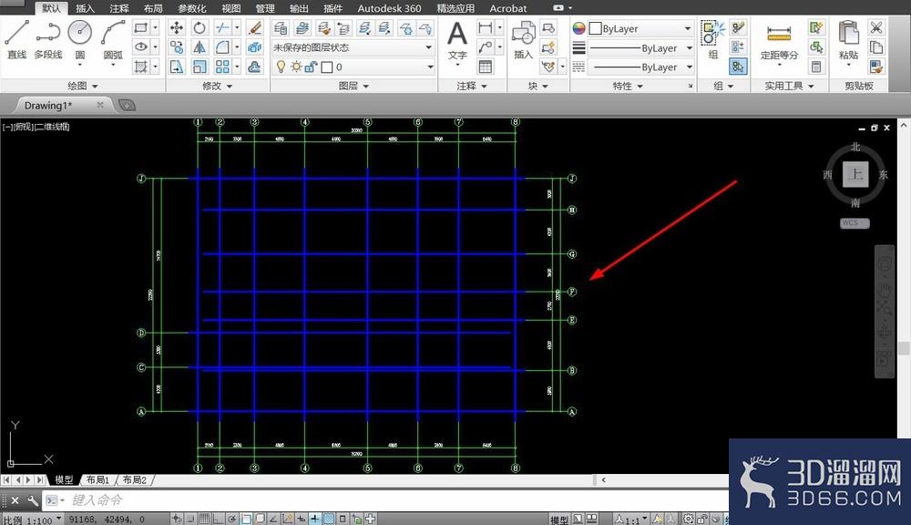
Task: Click the command line customize wrench icon
Action: coord(33,500)
